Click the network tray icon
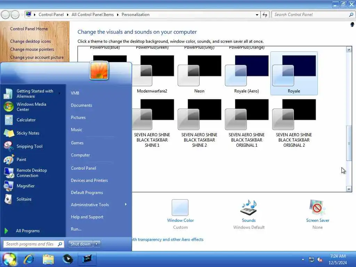 tap(311, 259)
